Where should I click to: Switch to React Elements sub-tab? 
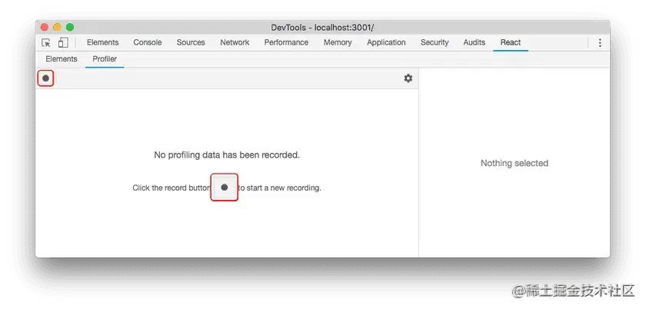(x=62, y=59)
